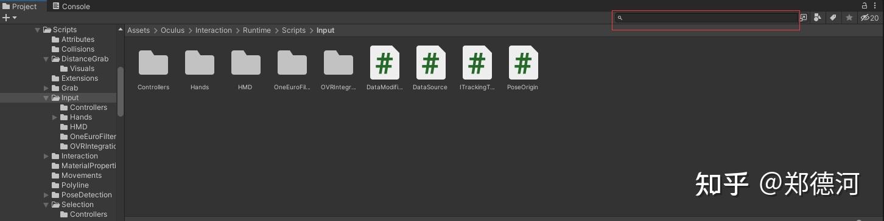The width and height of the screenshot is (884, 221).
Task: Click the Search by Label tag icon
Action: tap(833, 18)
